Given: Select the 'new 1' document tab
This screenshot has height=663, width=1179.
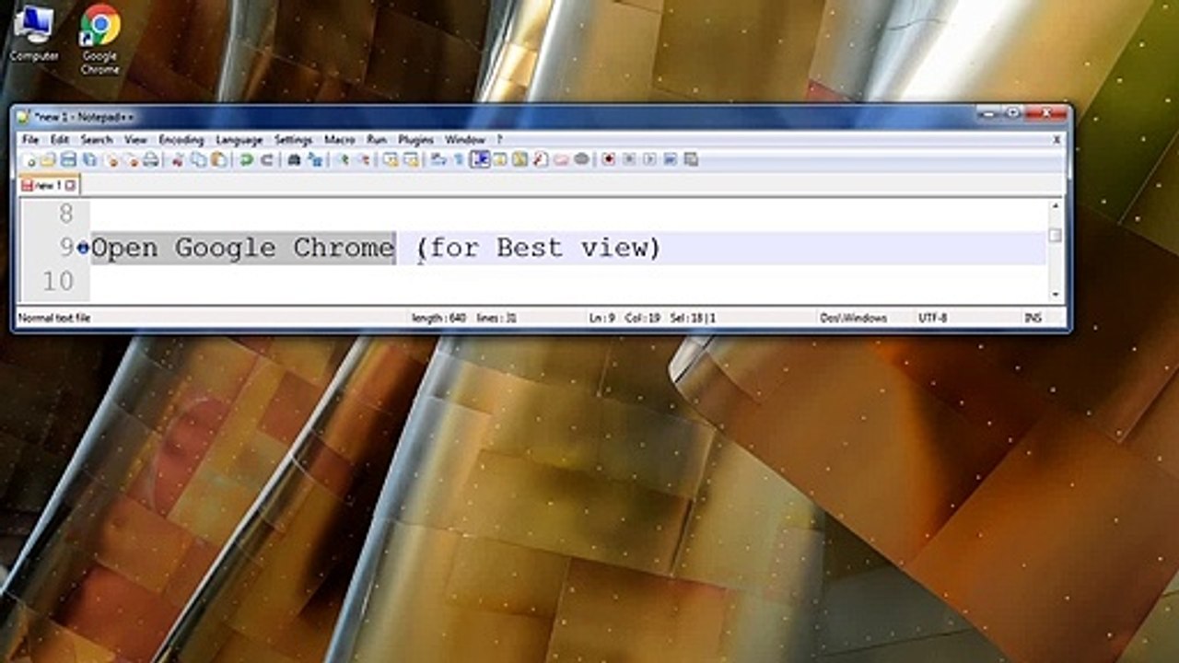Looking at the screenshot, I should (x=48, y=185).
